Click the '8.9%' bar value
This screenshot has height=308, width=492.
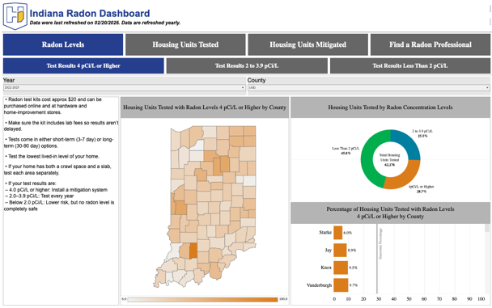click(352, 251)
